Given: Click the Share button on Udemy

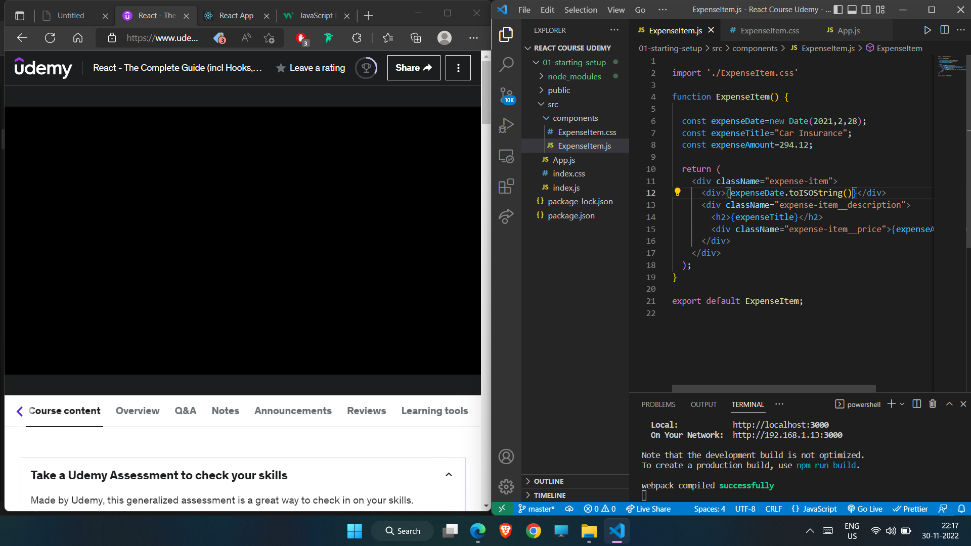Looking at the screenshot, I should 414,68.
